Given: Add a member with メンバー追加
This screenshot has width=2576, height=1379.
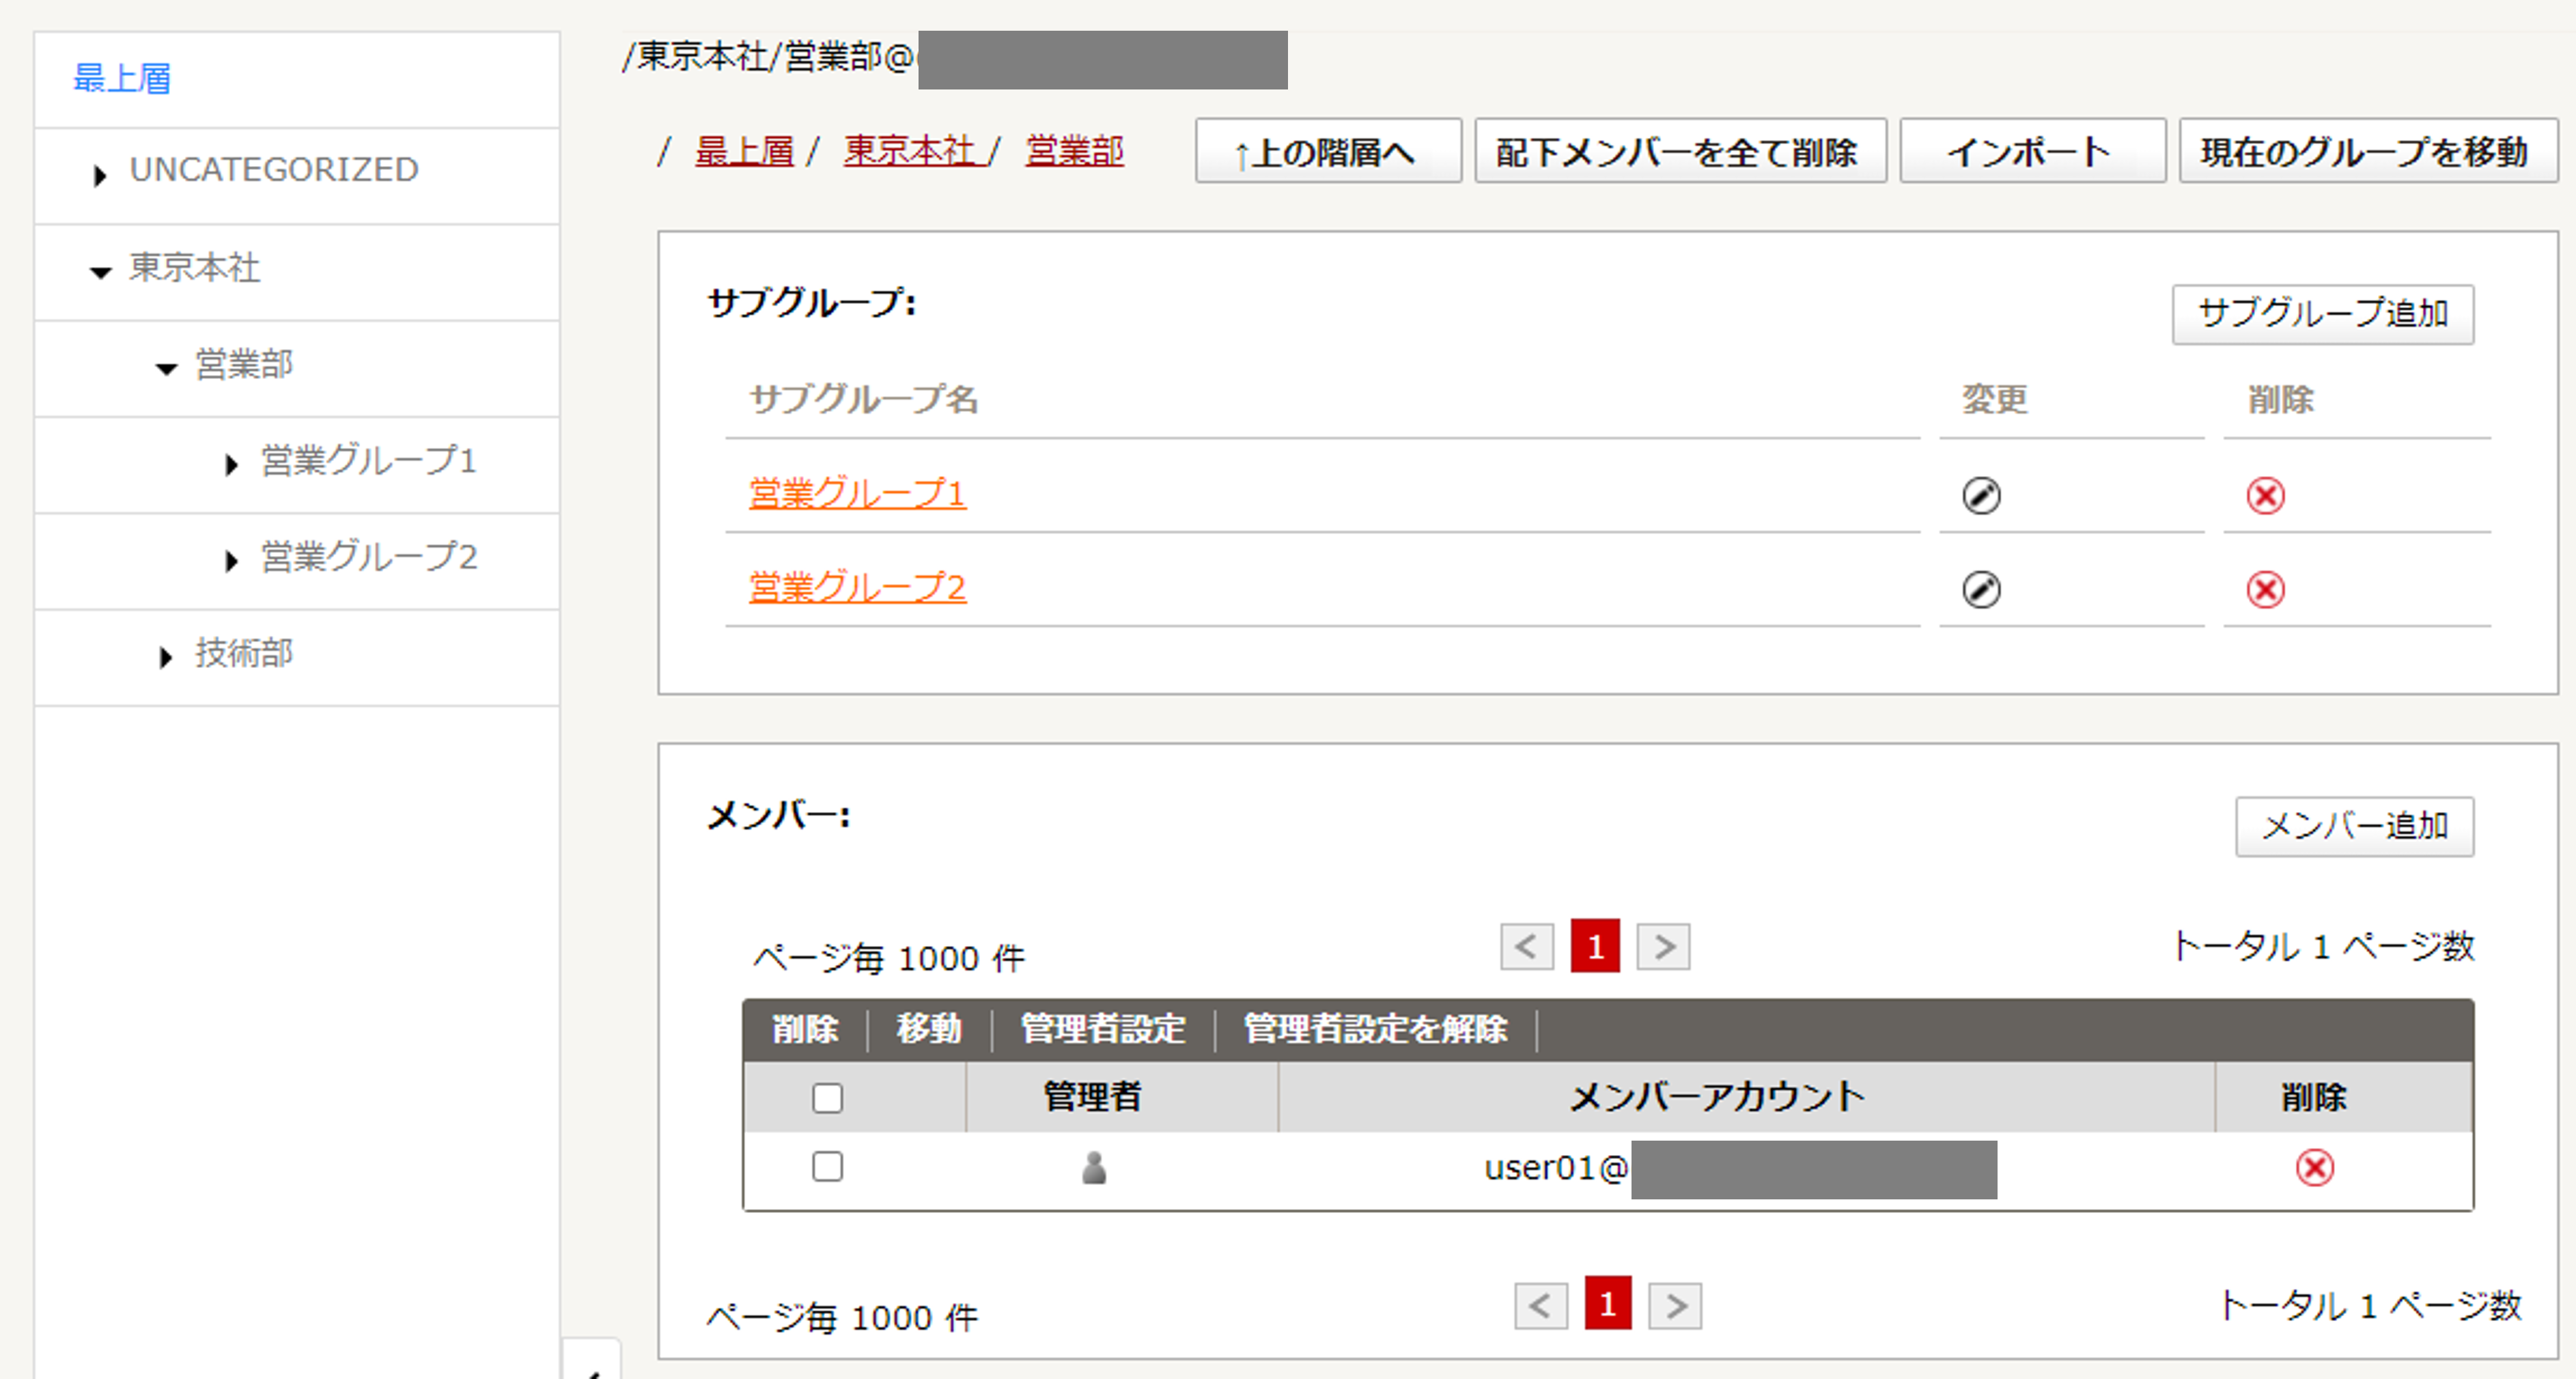Looking at the screenshot, I should pyautogui.click(x=2354, y=826).
